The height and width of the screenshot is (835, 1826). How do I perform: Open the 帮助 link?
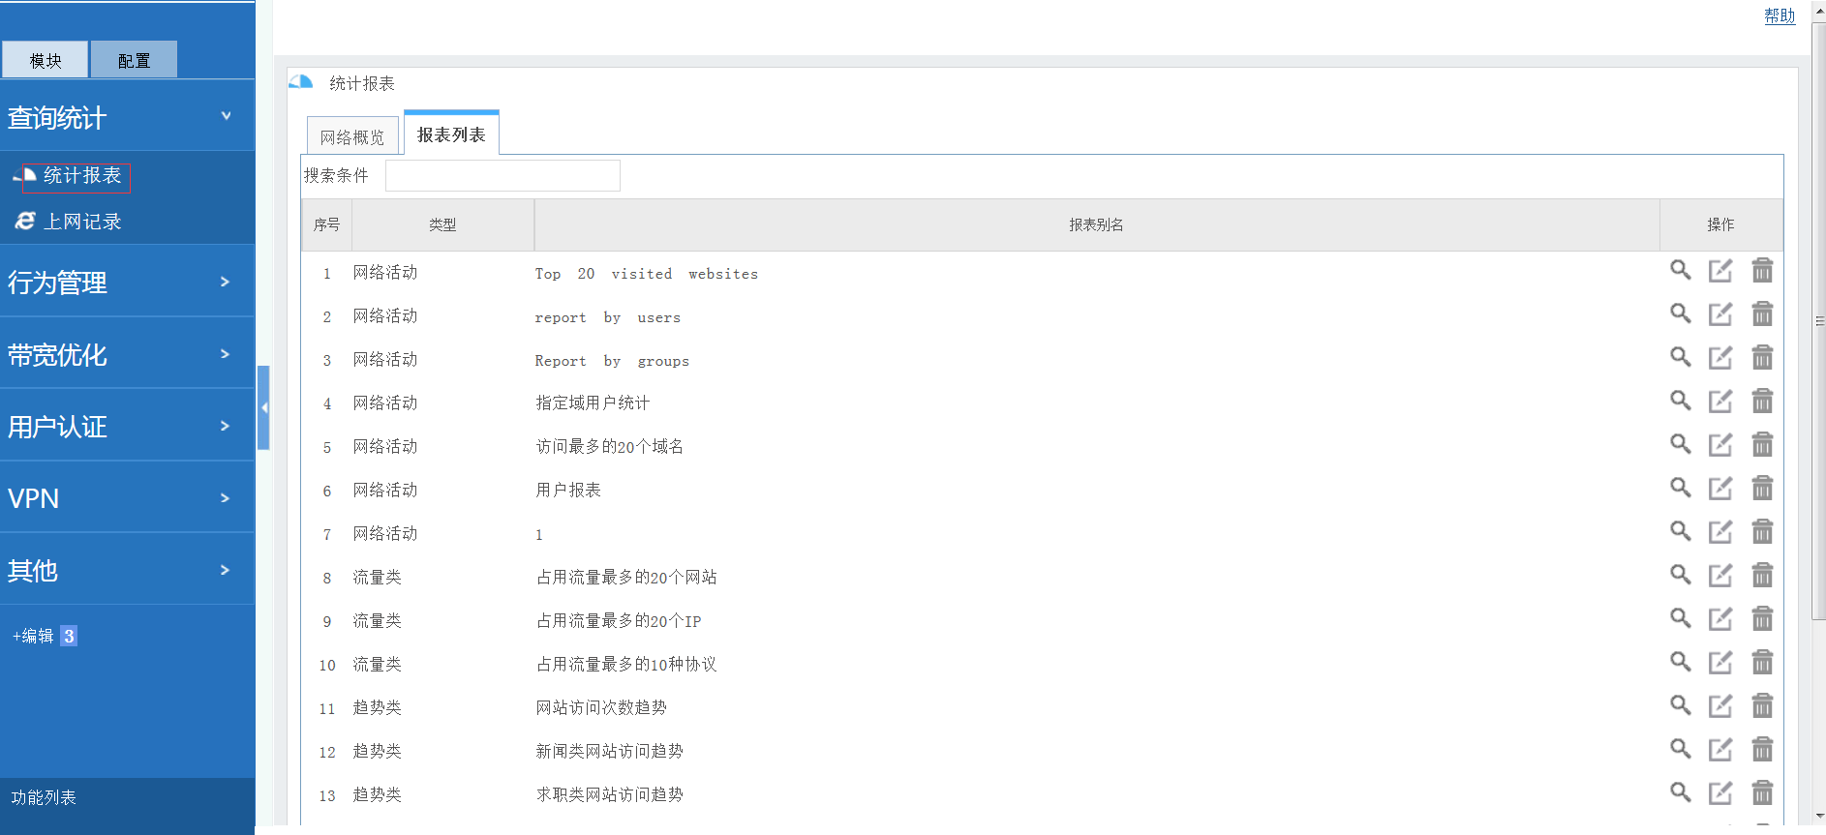(1779, 15)
